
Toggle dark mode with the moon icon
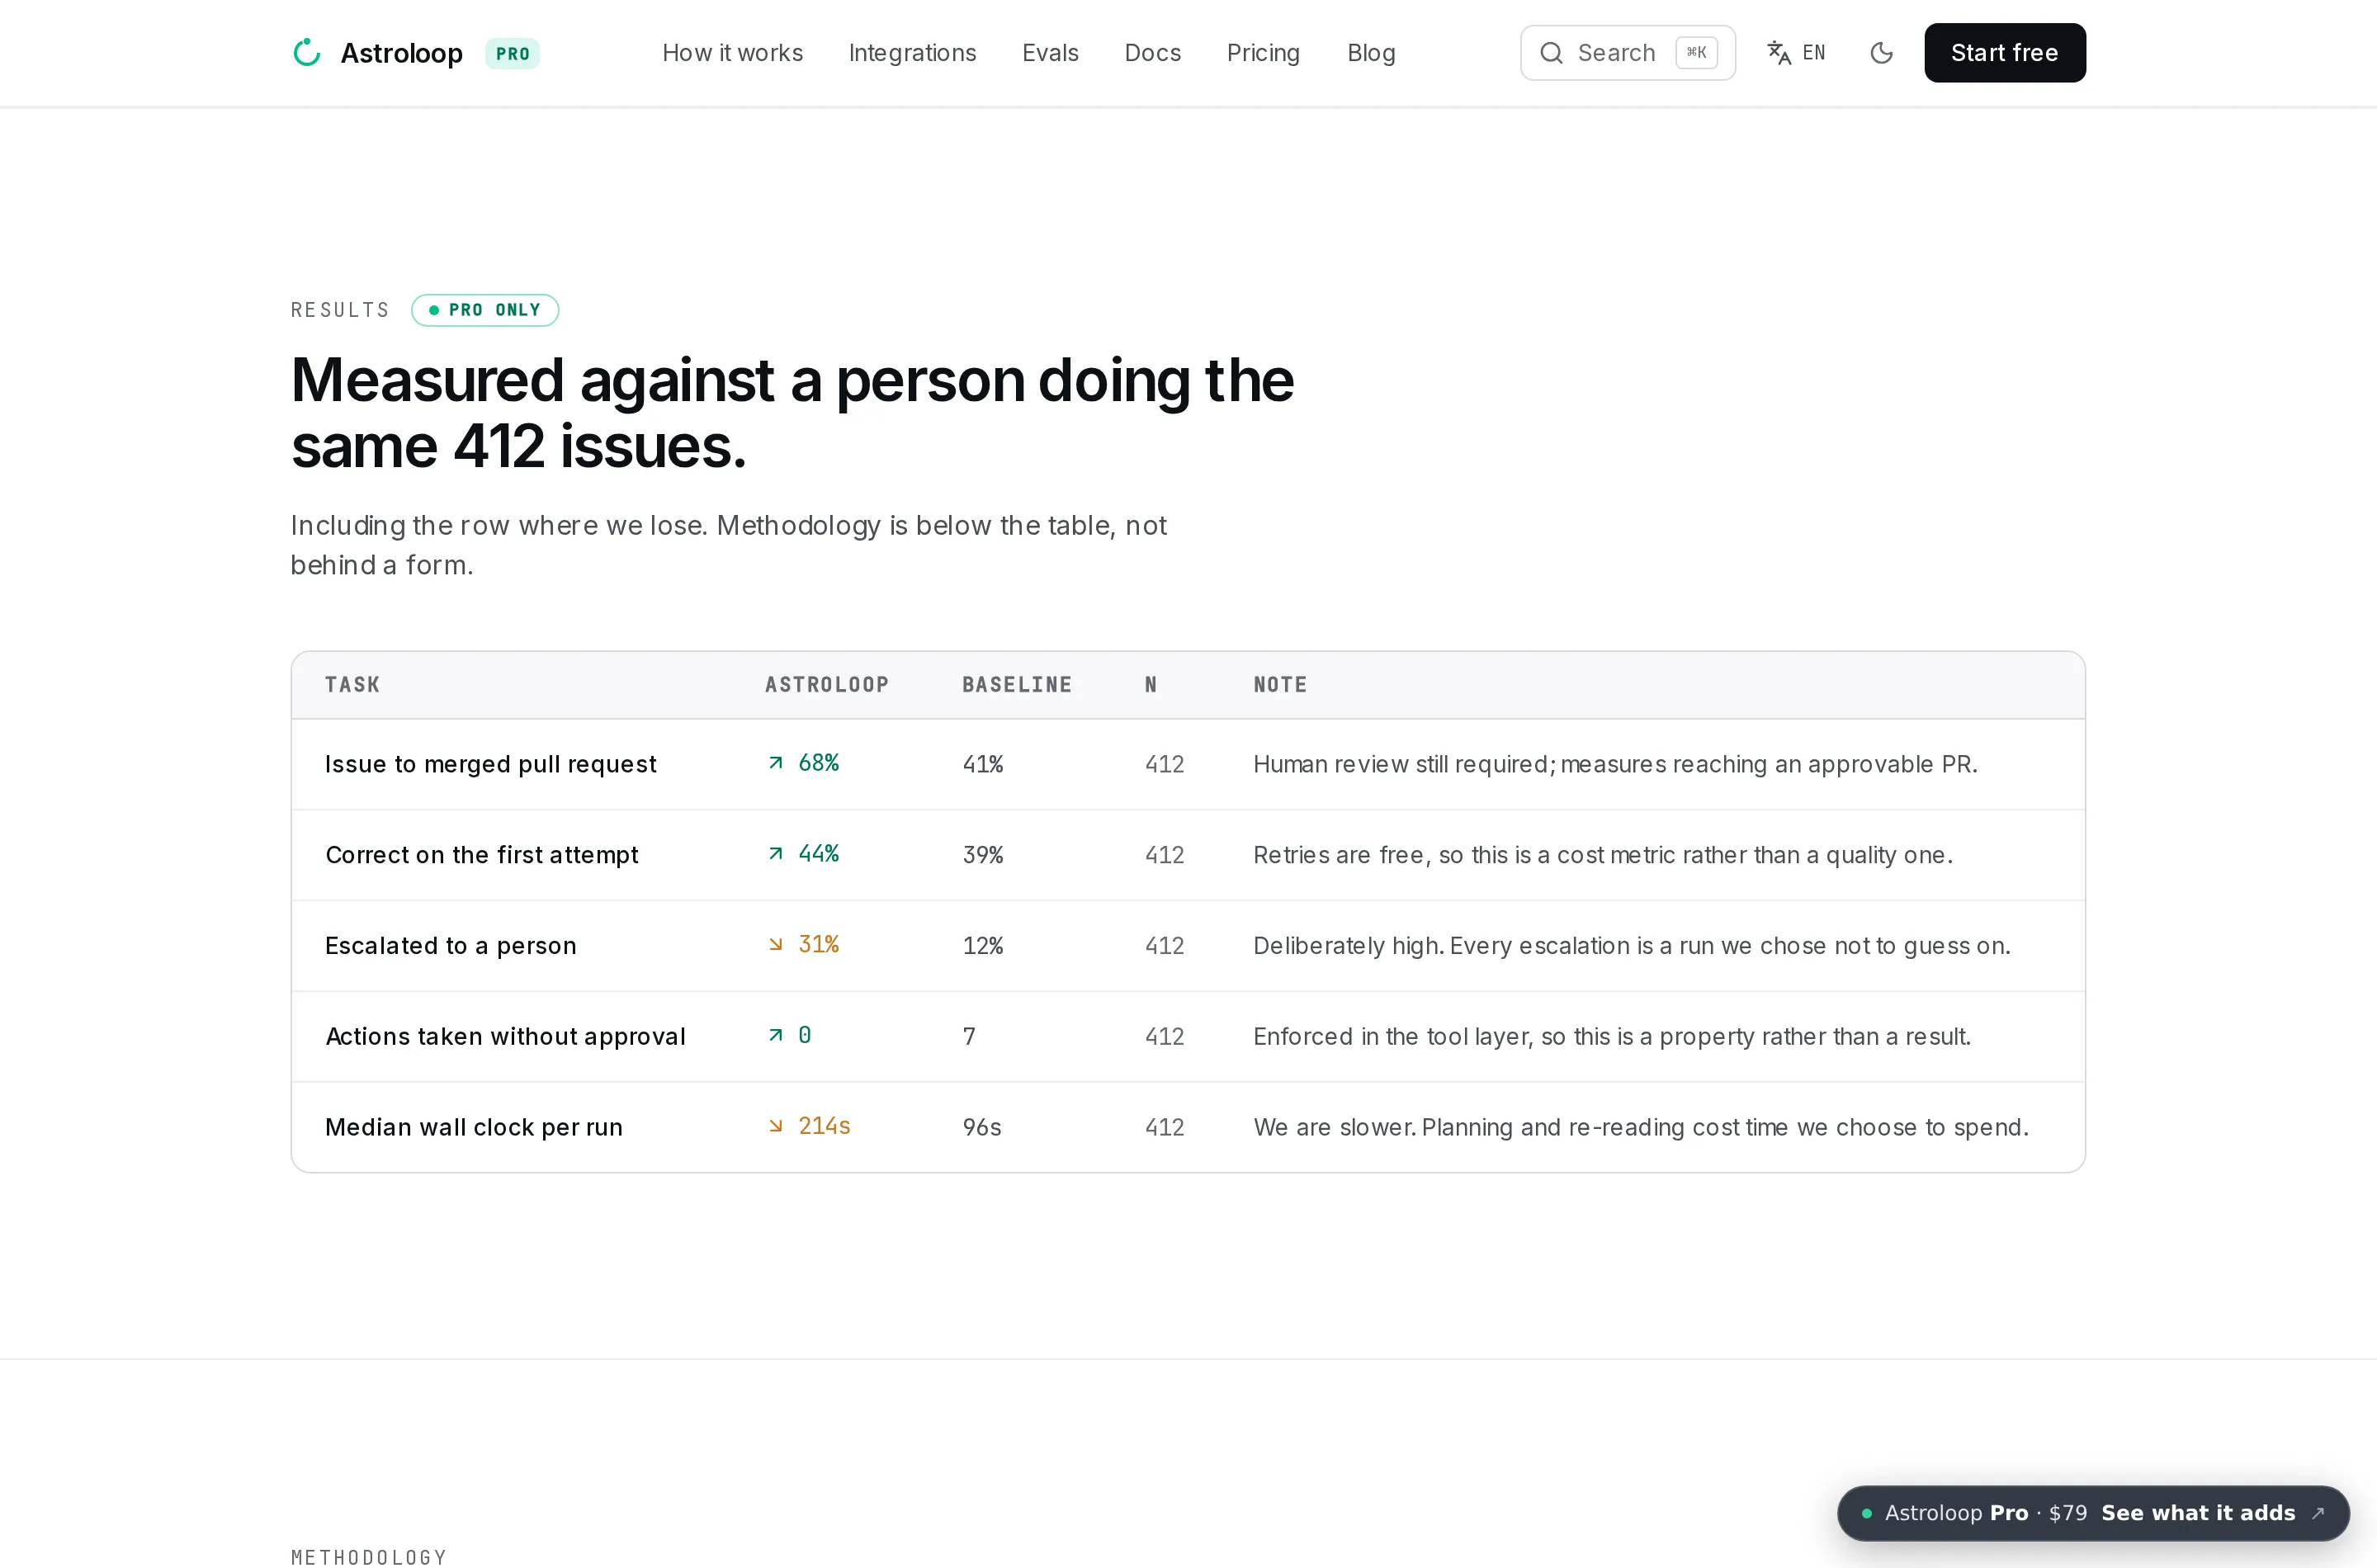1881,53
